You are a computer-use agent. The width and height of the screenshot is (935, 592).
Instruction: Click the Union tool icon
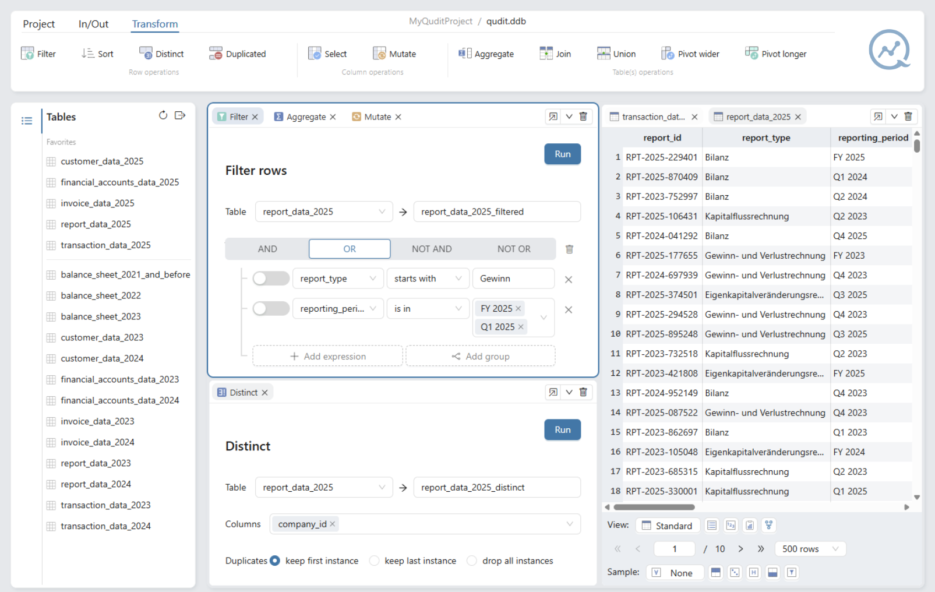[604, 54]
